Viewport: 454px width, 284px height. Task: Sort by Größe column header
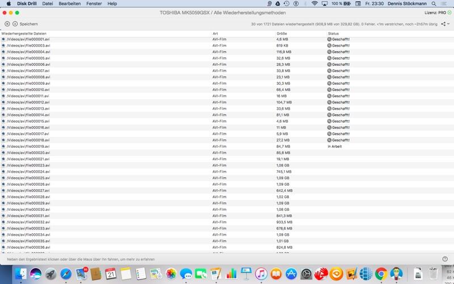282,34
